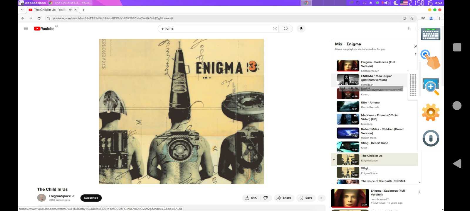Mute tab via speaker icon on tab
The height and width of the screenshot is (211, 470).
tap(70, 10)
